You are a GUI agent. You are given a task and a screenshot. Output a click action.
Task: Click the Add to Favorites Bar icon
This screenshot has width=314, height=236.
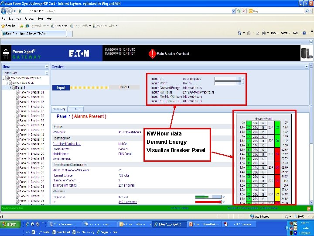22,26
